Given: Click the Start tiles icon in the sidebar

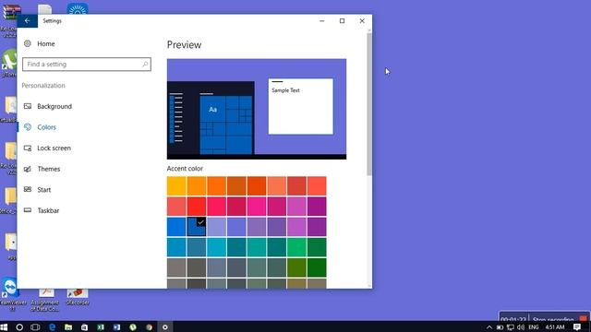Looking at the screenshot, I should 28,189.
